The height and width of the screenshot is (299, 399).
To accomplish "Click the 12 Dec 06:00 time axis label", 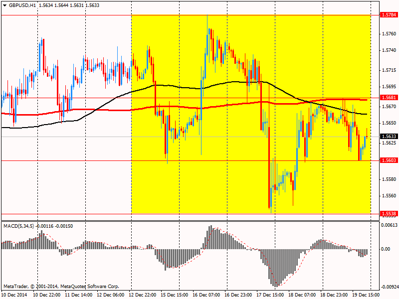I will pos(111,295).
